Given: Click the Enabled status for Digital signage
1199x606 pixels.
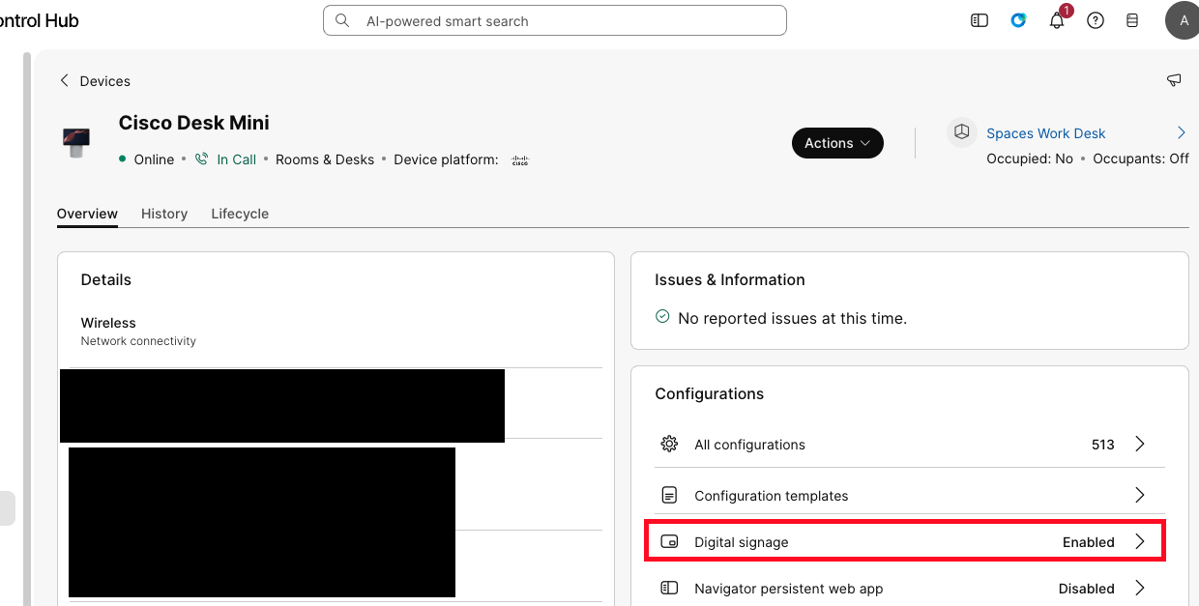Looking at the screenshot, I should pyautogui.click(x=1089, y=542).
